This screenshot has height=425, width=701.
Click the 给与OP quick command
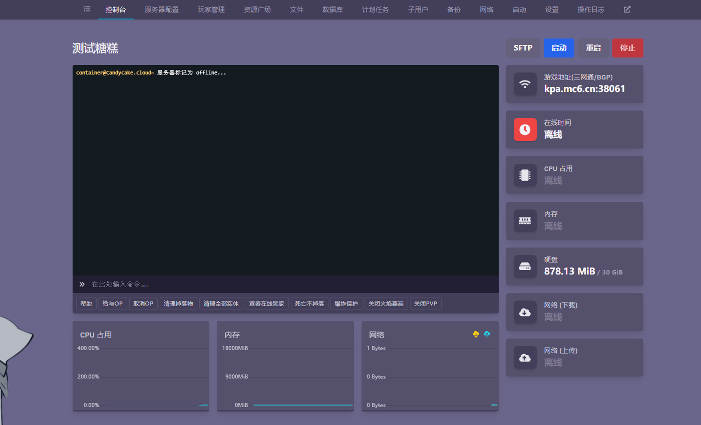coord(112,303)
